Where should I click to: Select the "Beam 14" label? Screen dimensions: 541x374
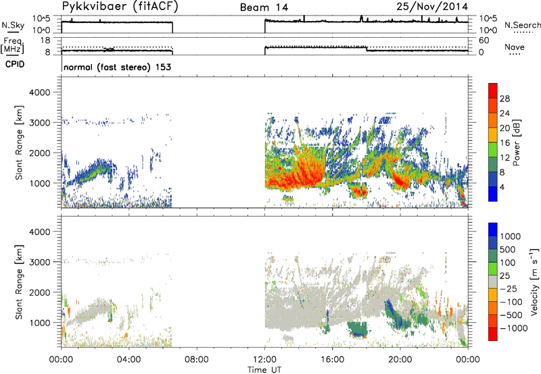(x=264, y=7)
